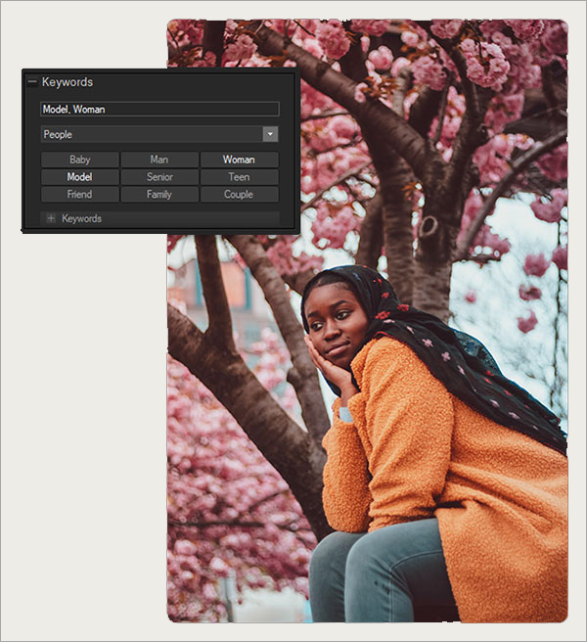Toggle the Senior keyword
This screenshot has height=642, width=587.
(159, 177)
